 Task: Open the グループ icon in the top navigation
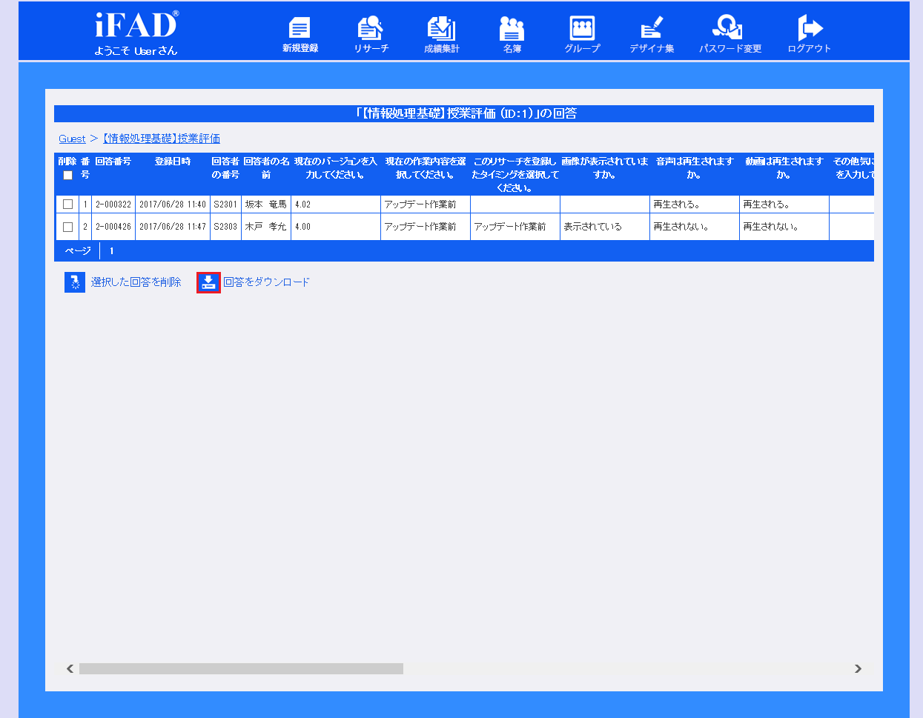(582, 28)
